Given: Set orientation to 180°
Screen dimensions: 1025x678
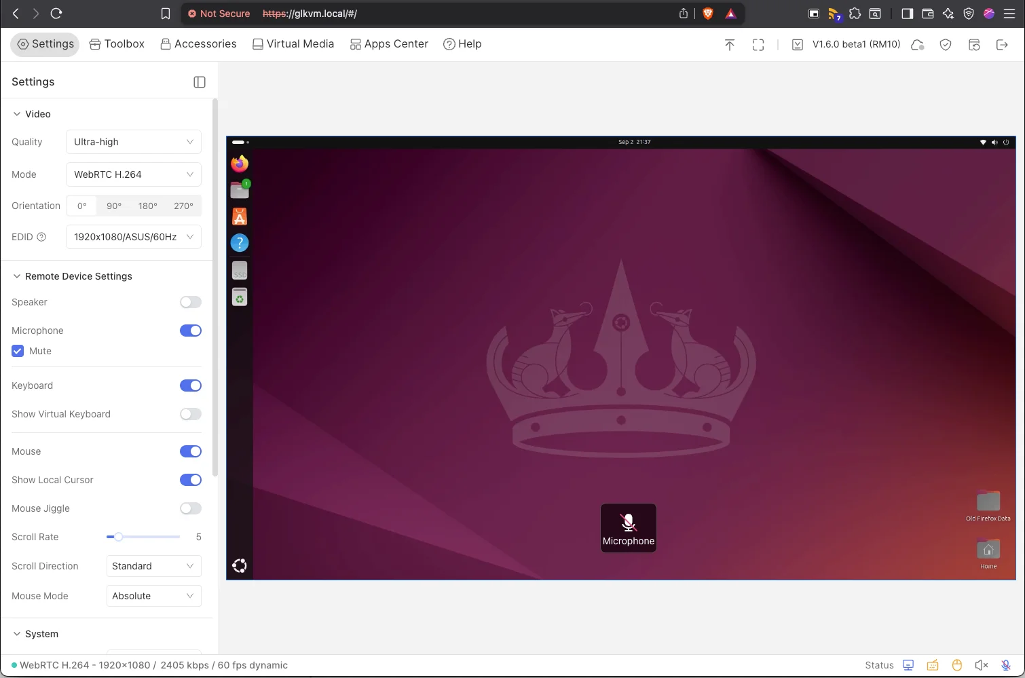Looking at the screenshot, I should (x=148, y=206).
